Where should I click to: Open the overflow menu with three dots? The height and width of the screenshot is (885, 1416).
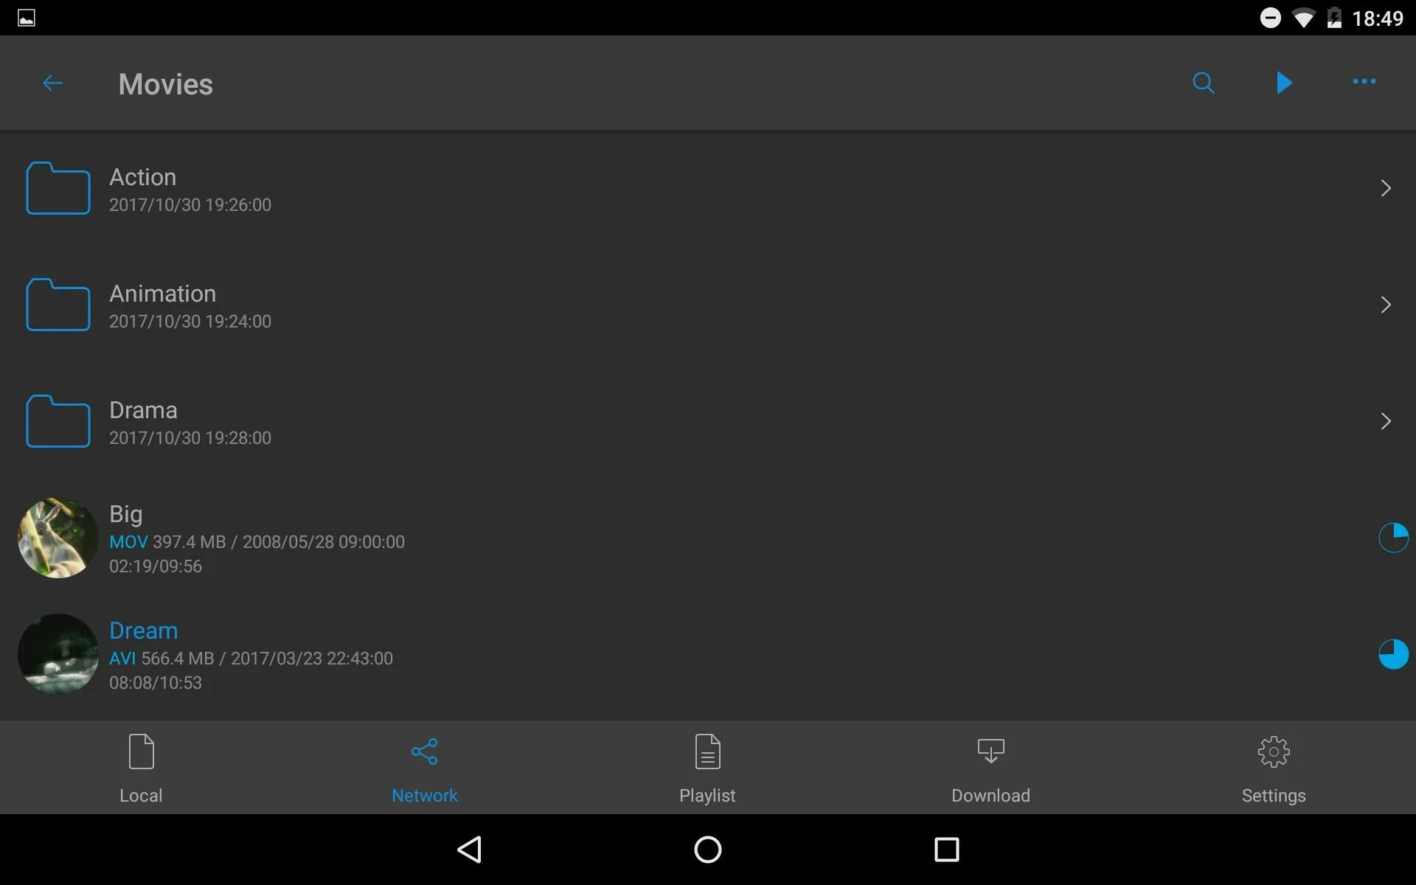point(1364,82)
